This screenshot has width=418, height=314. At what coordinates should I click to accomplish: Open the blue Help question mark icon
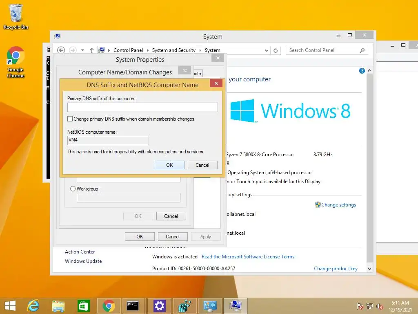pos(362,71)
